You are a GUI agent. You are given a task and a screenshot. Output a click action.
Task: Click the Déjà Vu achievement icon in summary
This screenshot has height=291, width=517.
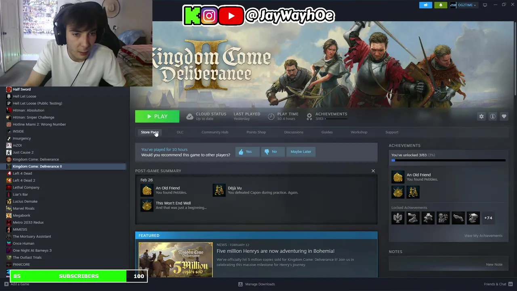click(219, 190)
